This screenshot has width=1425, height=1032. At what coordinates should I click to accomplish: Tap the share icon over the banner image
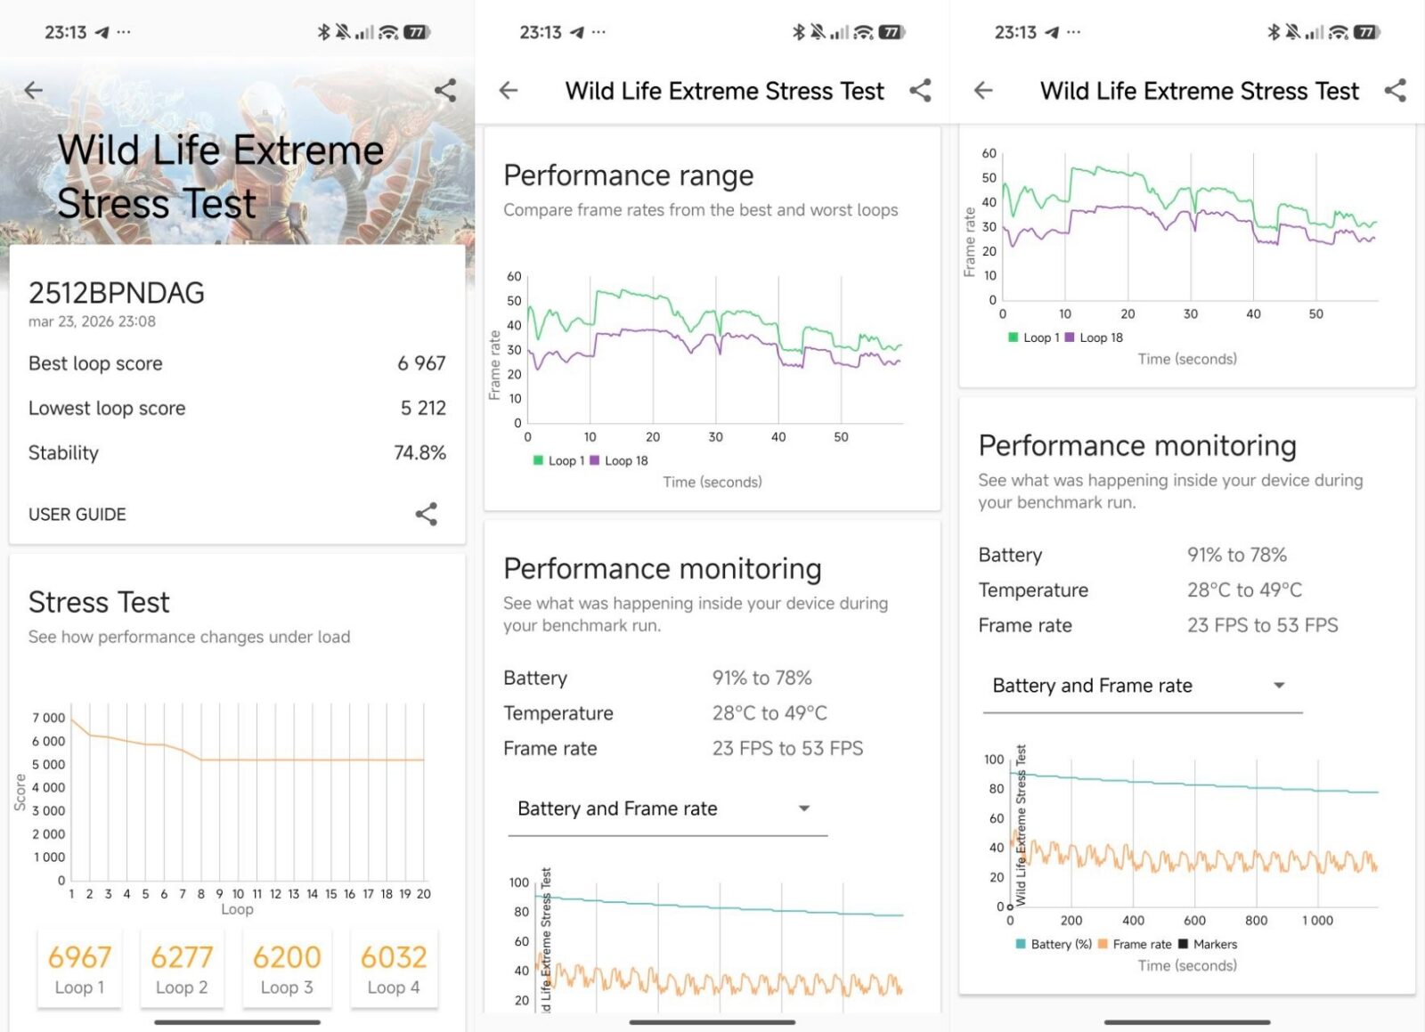pos(445,90)
